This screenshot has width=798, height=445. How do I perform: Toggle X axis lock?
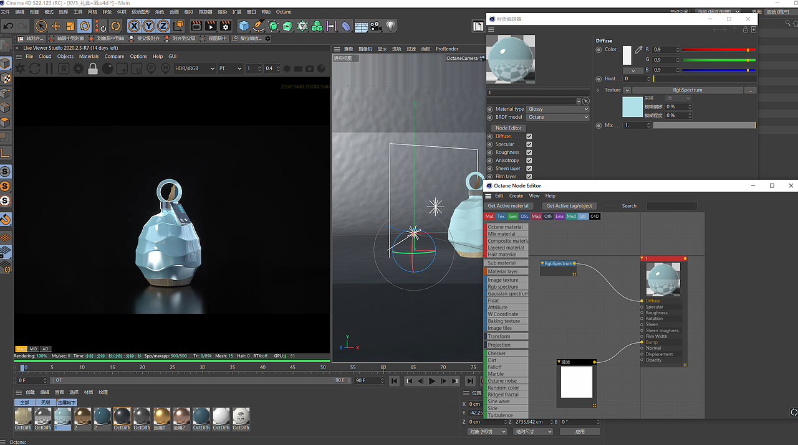point(134,26)
